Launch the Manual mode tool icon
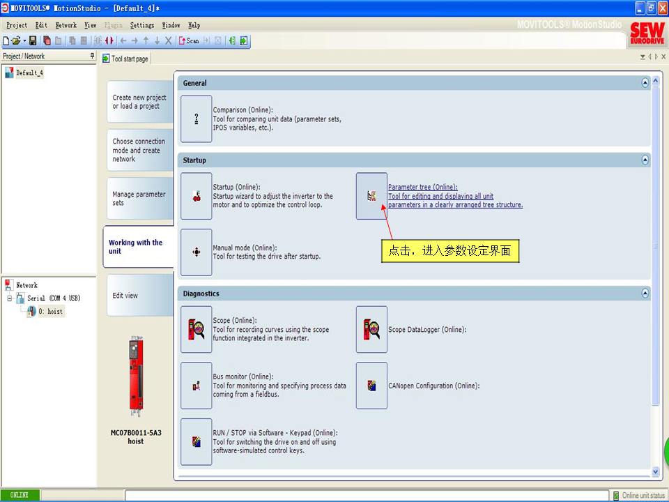The height and width of the screenshot is (502, 669). (196, 252)
